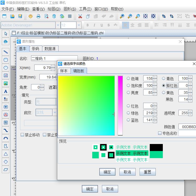
Task: Open print preview magnifier-page icon
Action: (46, 16)
